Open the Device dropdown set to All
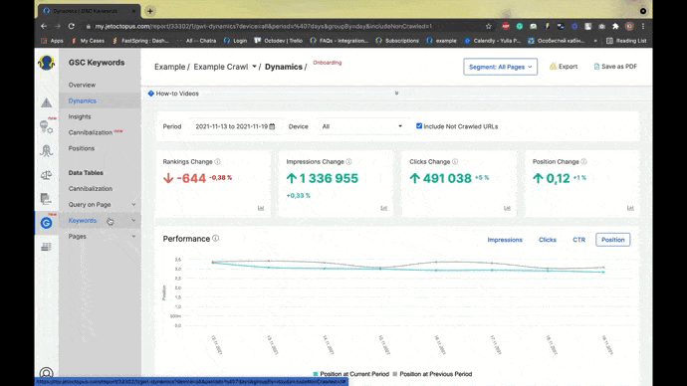The width and height of the screenshot is (687, 386). pos(361,126)
